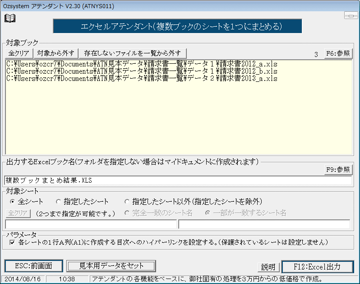Click the time 10:38 in status bar
Image resolution: width=360 pixels, height=284 pixels.
(x=67, y=279)
